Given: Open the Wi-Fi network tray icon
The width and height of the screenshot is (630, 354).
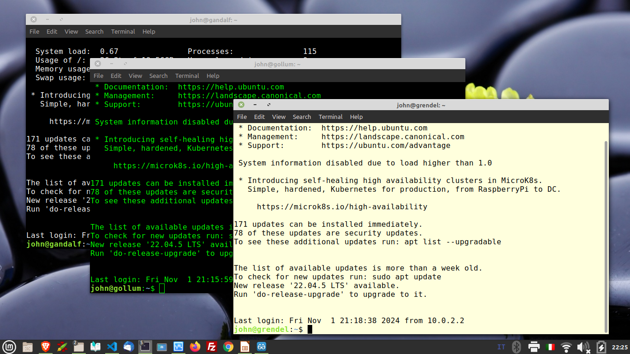Looking at the screenshot, I should coord(566,347).
